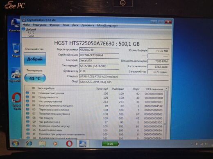Click the volume icon in the tray
The height and width of the screenshot is (159, 213).
(x=206, y=144)
